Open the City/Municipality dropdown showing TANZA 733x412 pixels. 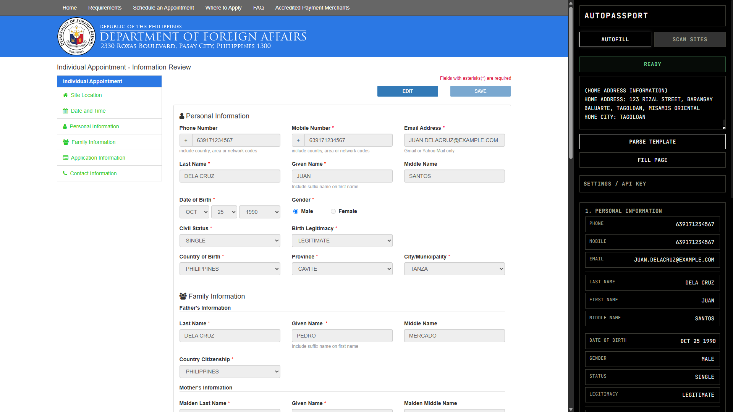pos(455,269)
